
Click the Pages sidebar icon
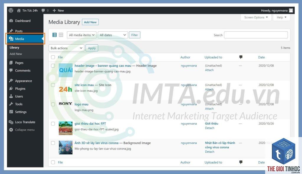pyautogui.click(x=11, y=63)
